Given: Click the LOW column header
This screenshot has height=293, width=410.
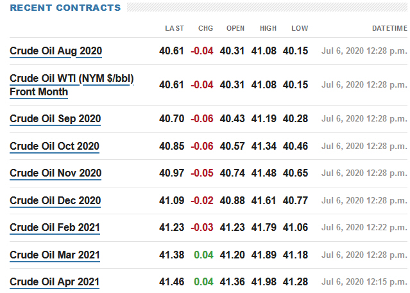Looking at the screenshot, I should click(x=300, y=29).
